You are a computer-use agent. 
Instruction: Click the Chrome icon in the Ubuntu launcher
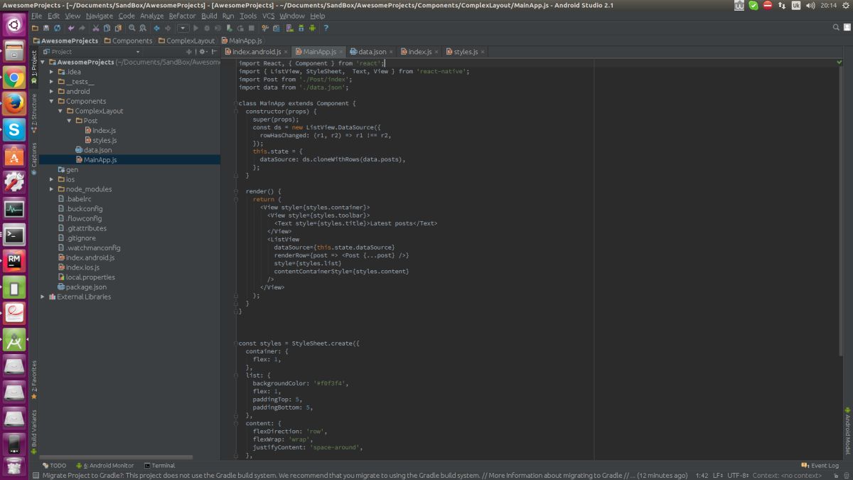14,78
